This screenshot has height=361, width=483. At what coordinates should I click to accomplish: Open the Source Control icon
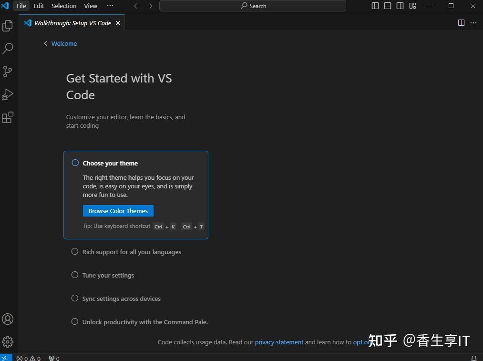click(x=8, y=71)
